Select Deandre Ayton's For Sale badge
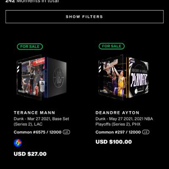Image resolution: width=169 pixels, height=169 pixels. click(112, 46)
